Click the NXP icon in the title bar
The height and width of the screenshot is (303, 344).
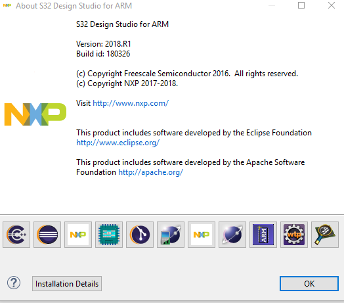pyautogui.click(x=7, y=5)
